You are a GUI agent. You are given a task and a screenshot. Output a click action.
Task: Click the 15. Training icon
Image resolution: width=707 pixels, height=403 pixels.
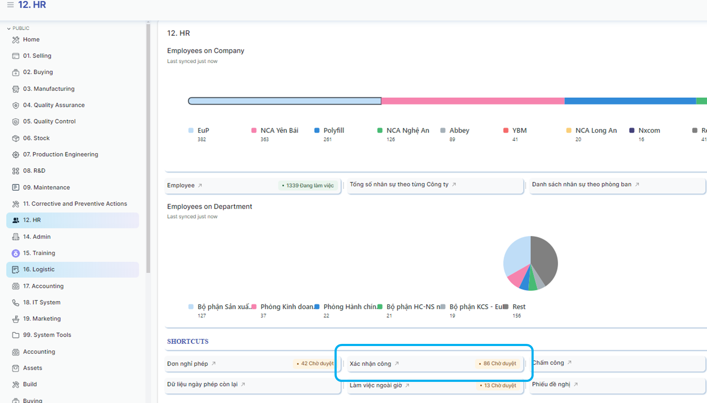click(x=15, y=253)
